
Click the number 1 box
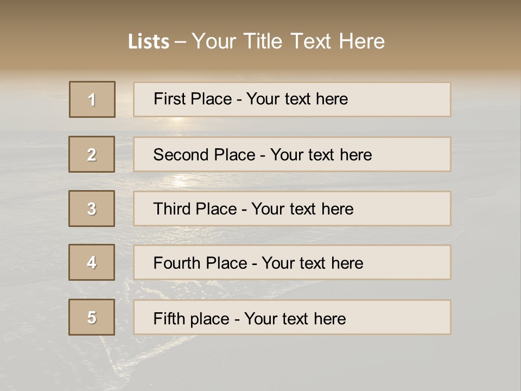click(92, 99)
